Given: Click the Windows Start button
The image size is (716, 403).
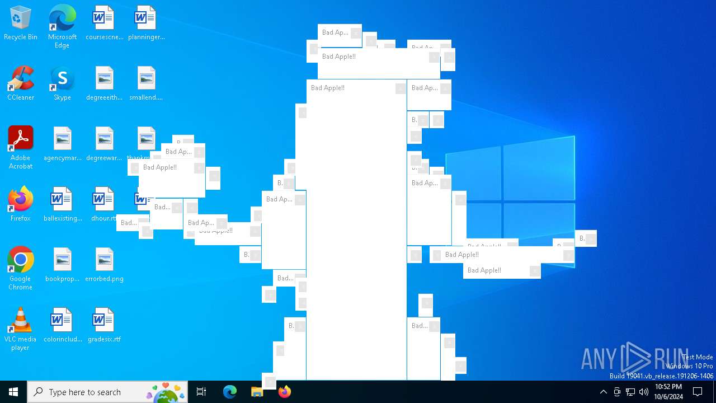Looking at the screenshot, I should [13, 392].
